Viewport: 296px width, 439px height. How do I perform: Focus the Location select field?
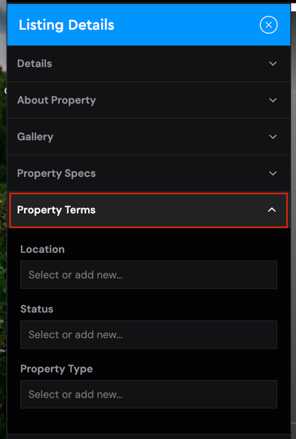[x=149, y=275]
